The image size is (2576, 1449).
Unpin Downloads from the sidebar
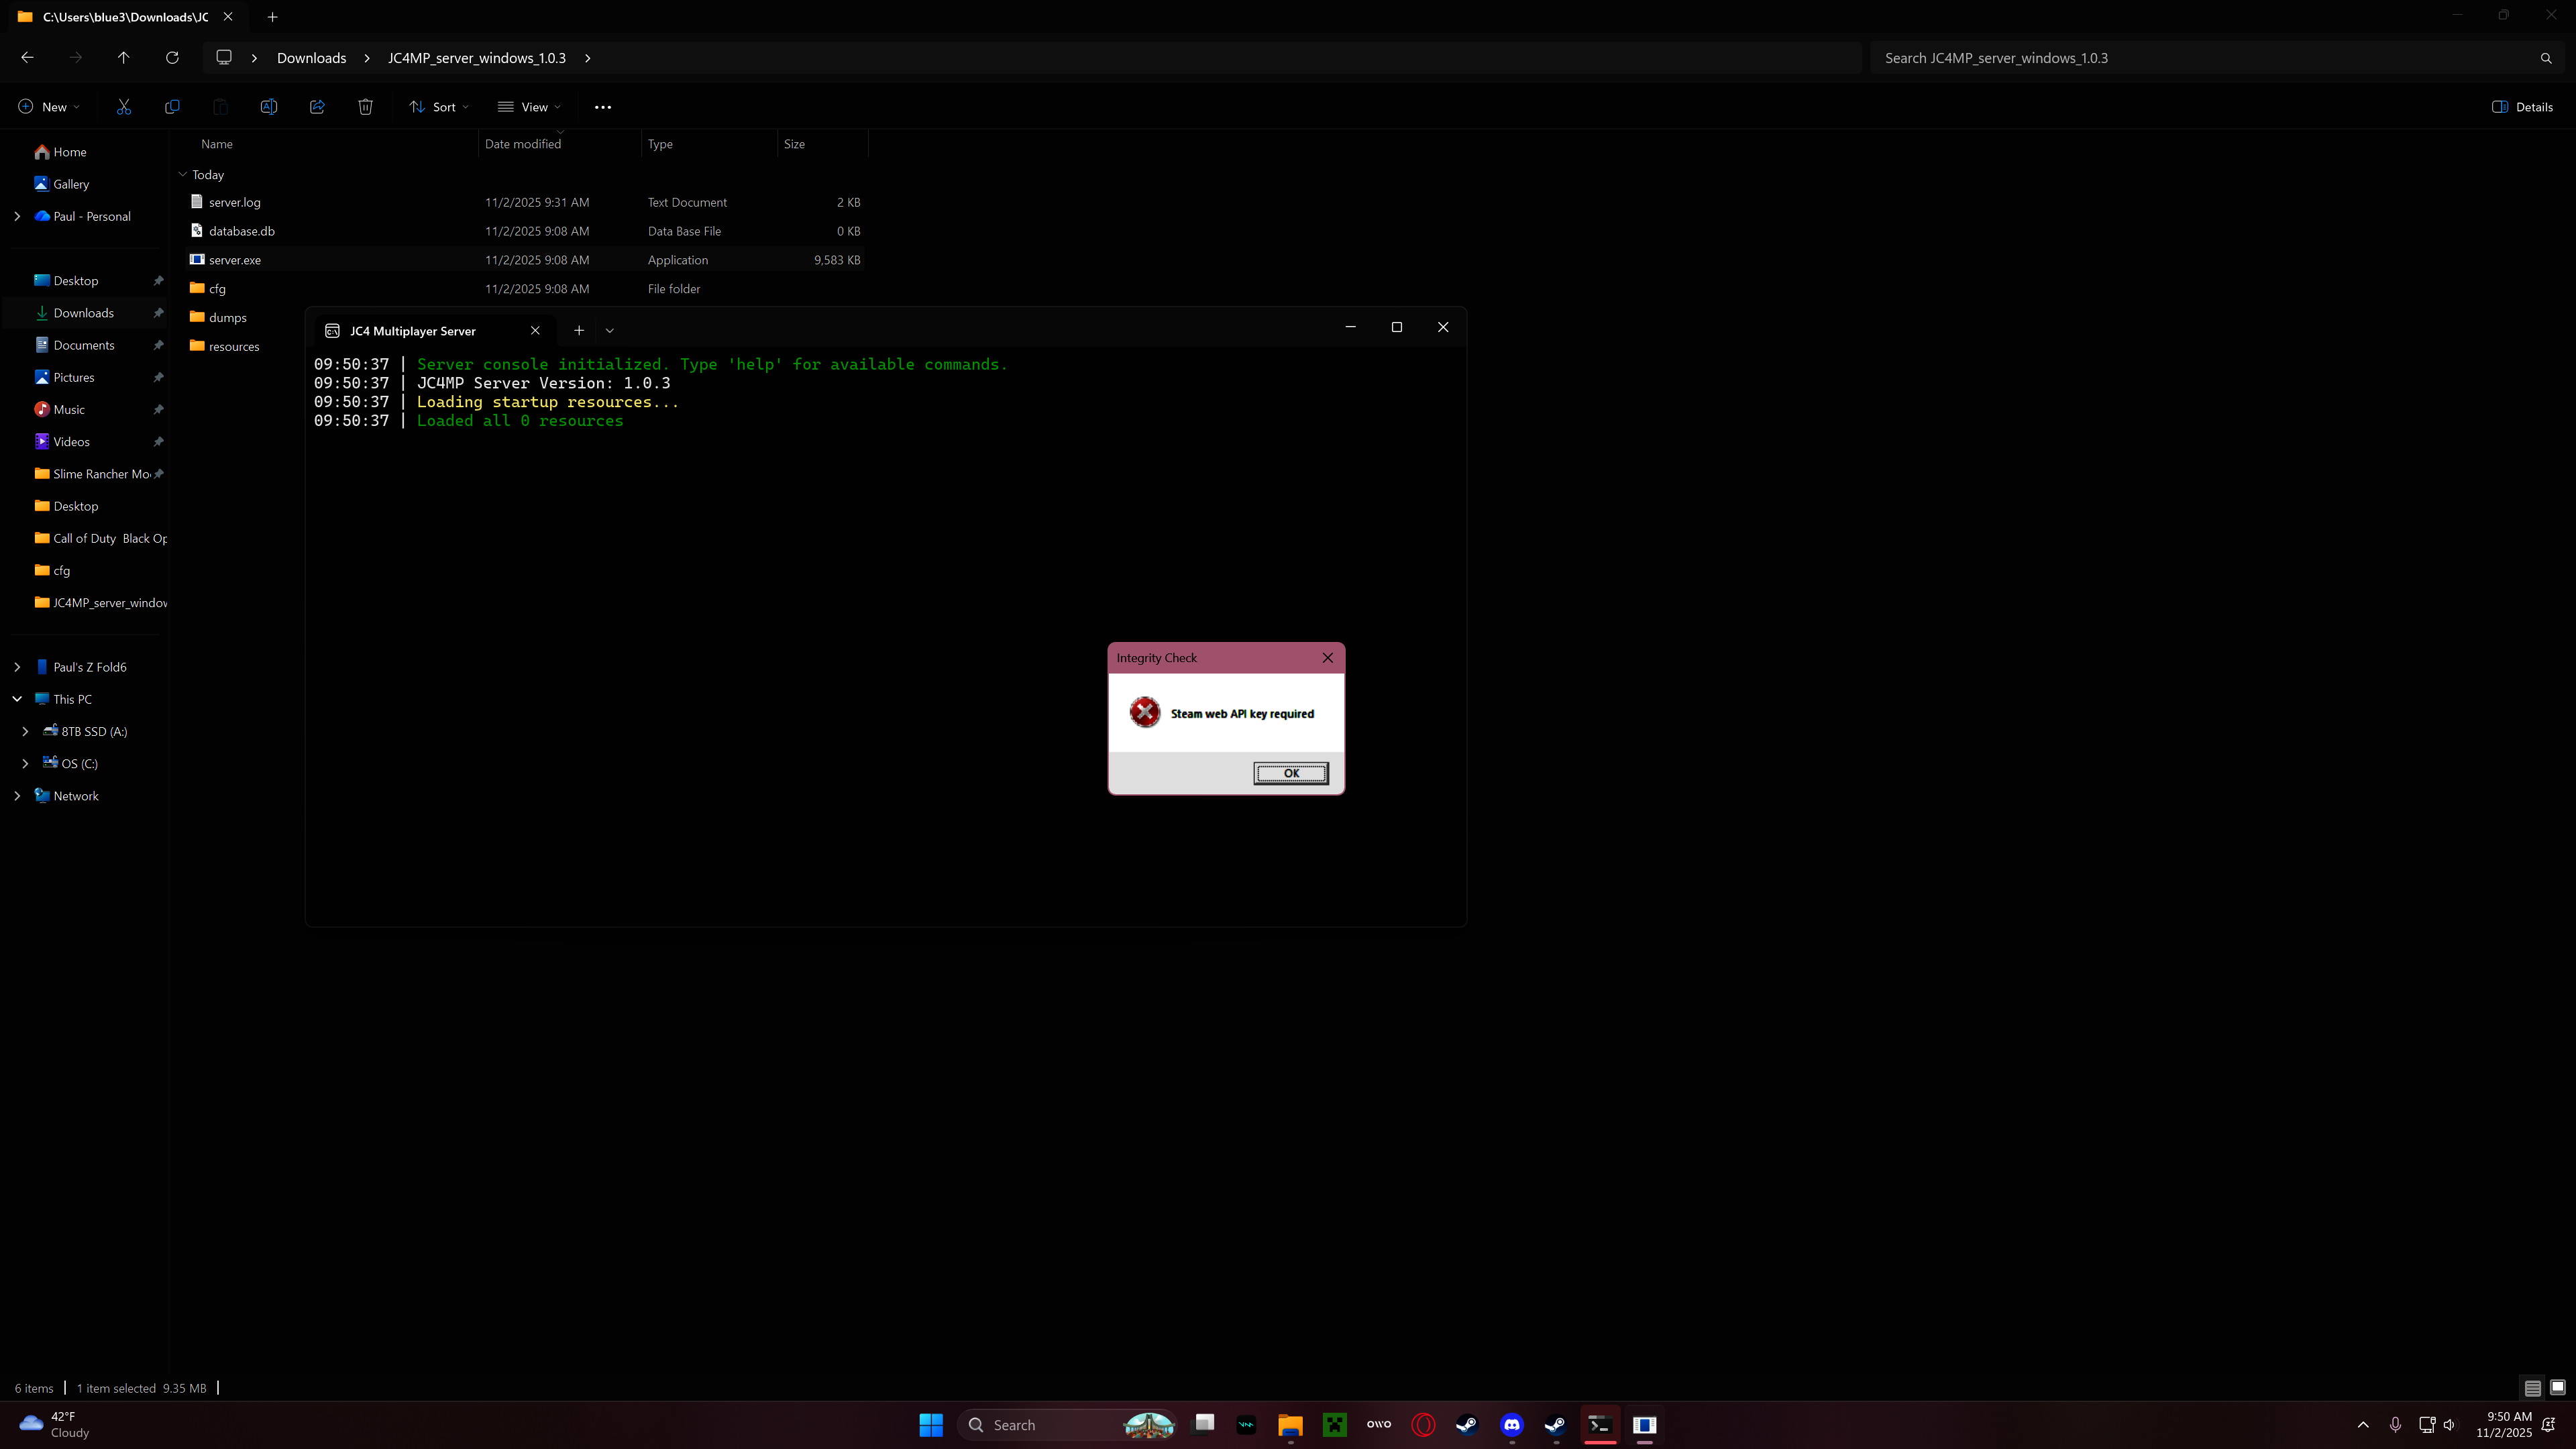point(159,313)
